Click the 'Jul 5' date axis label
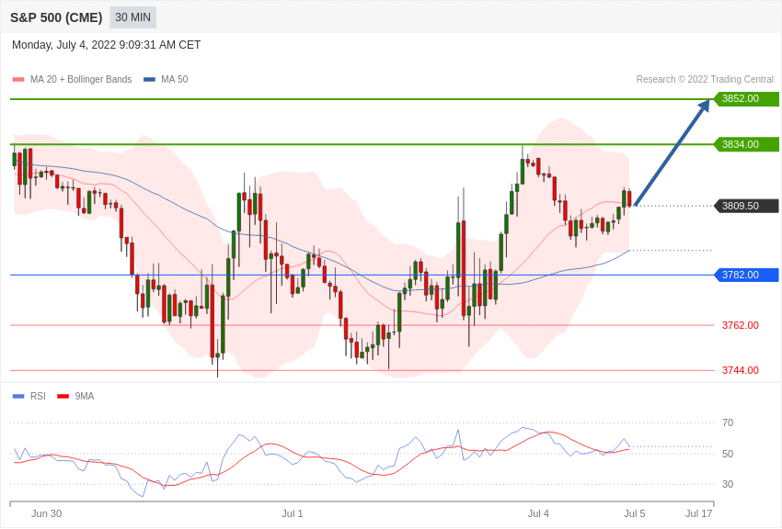 [635, 513]
